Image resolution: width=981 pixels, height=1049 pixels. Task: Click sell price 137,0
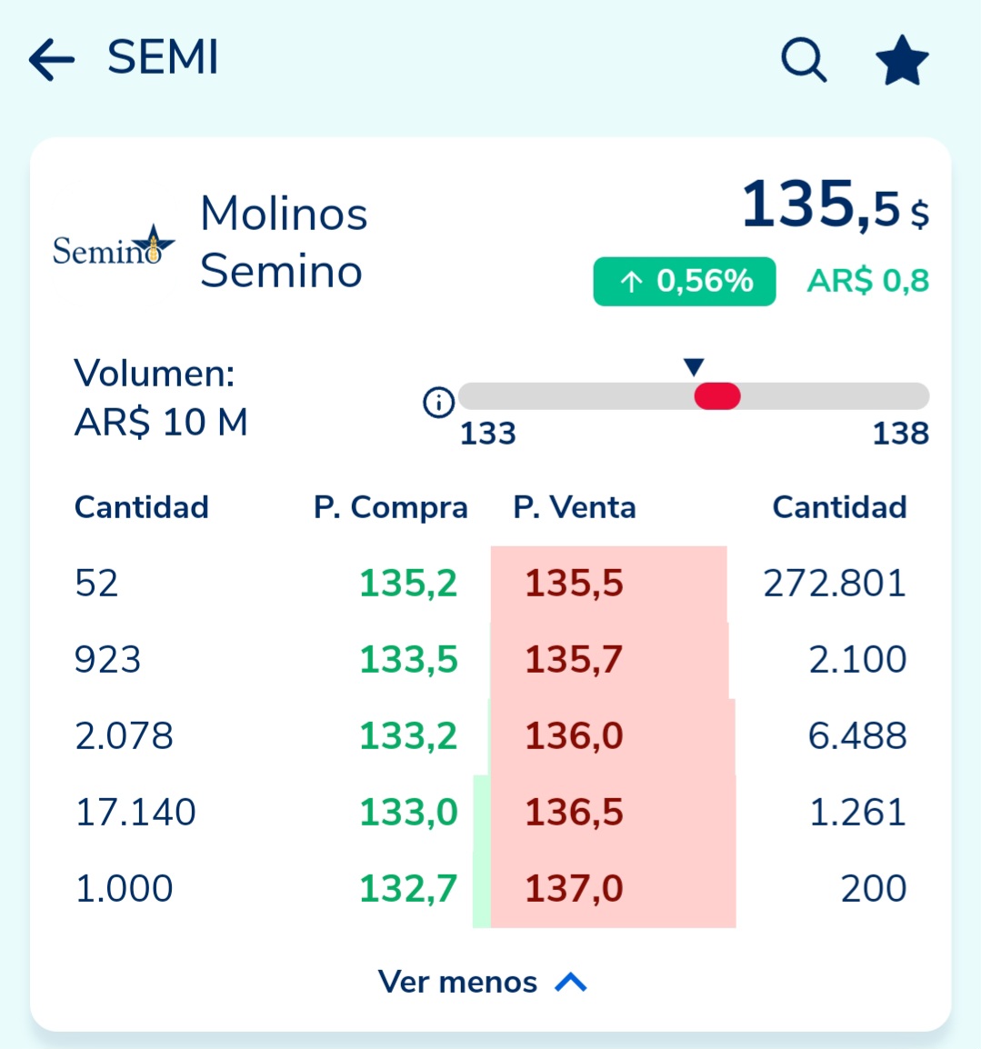[x=574, y=888]
